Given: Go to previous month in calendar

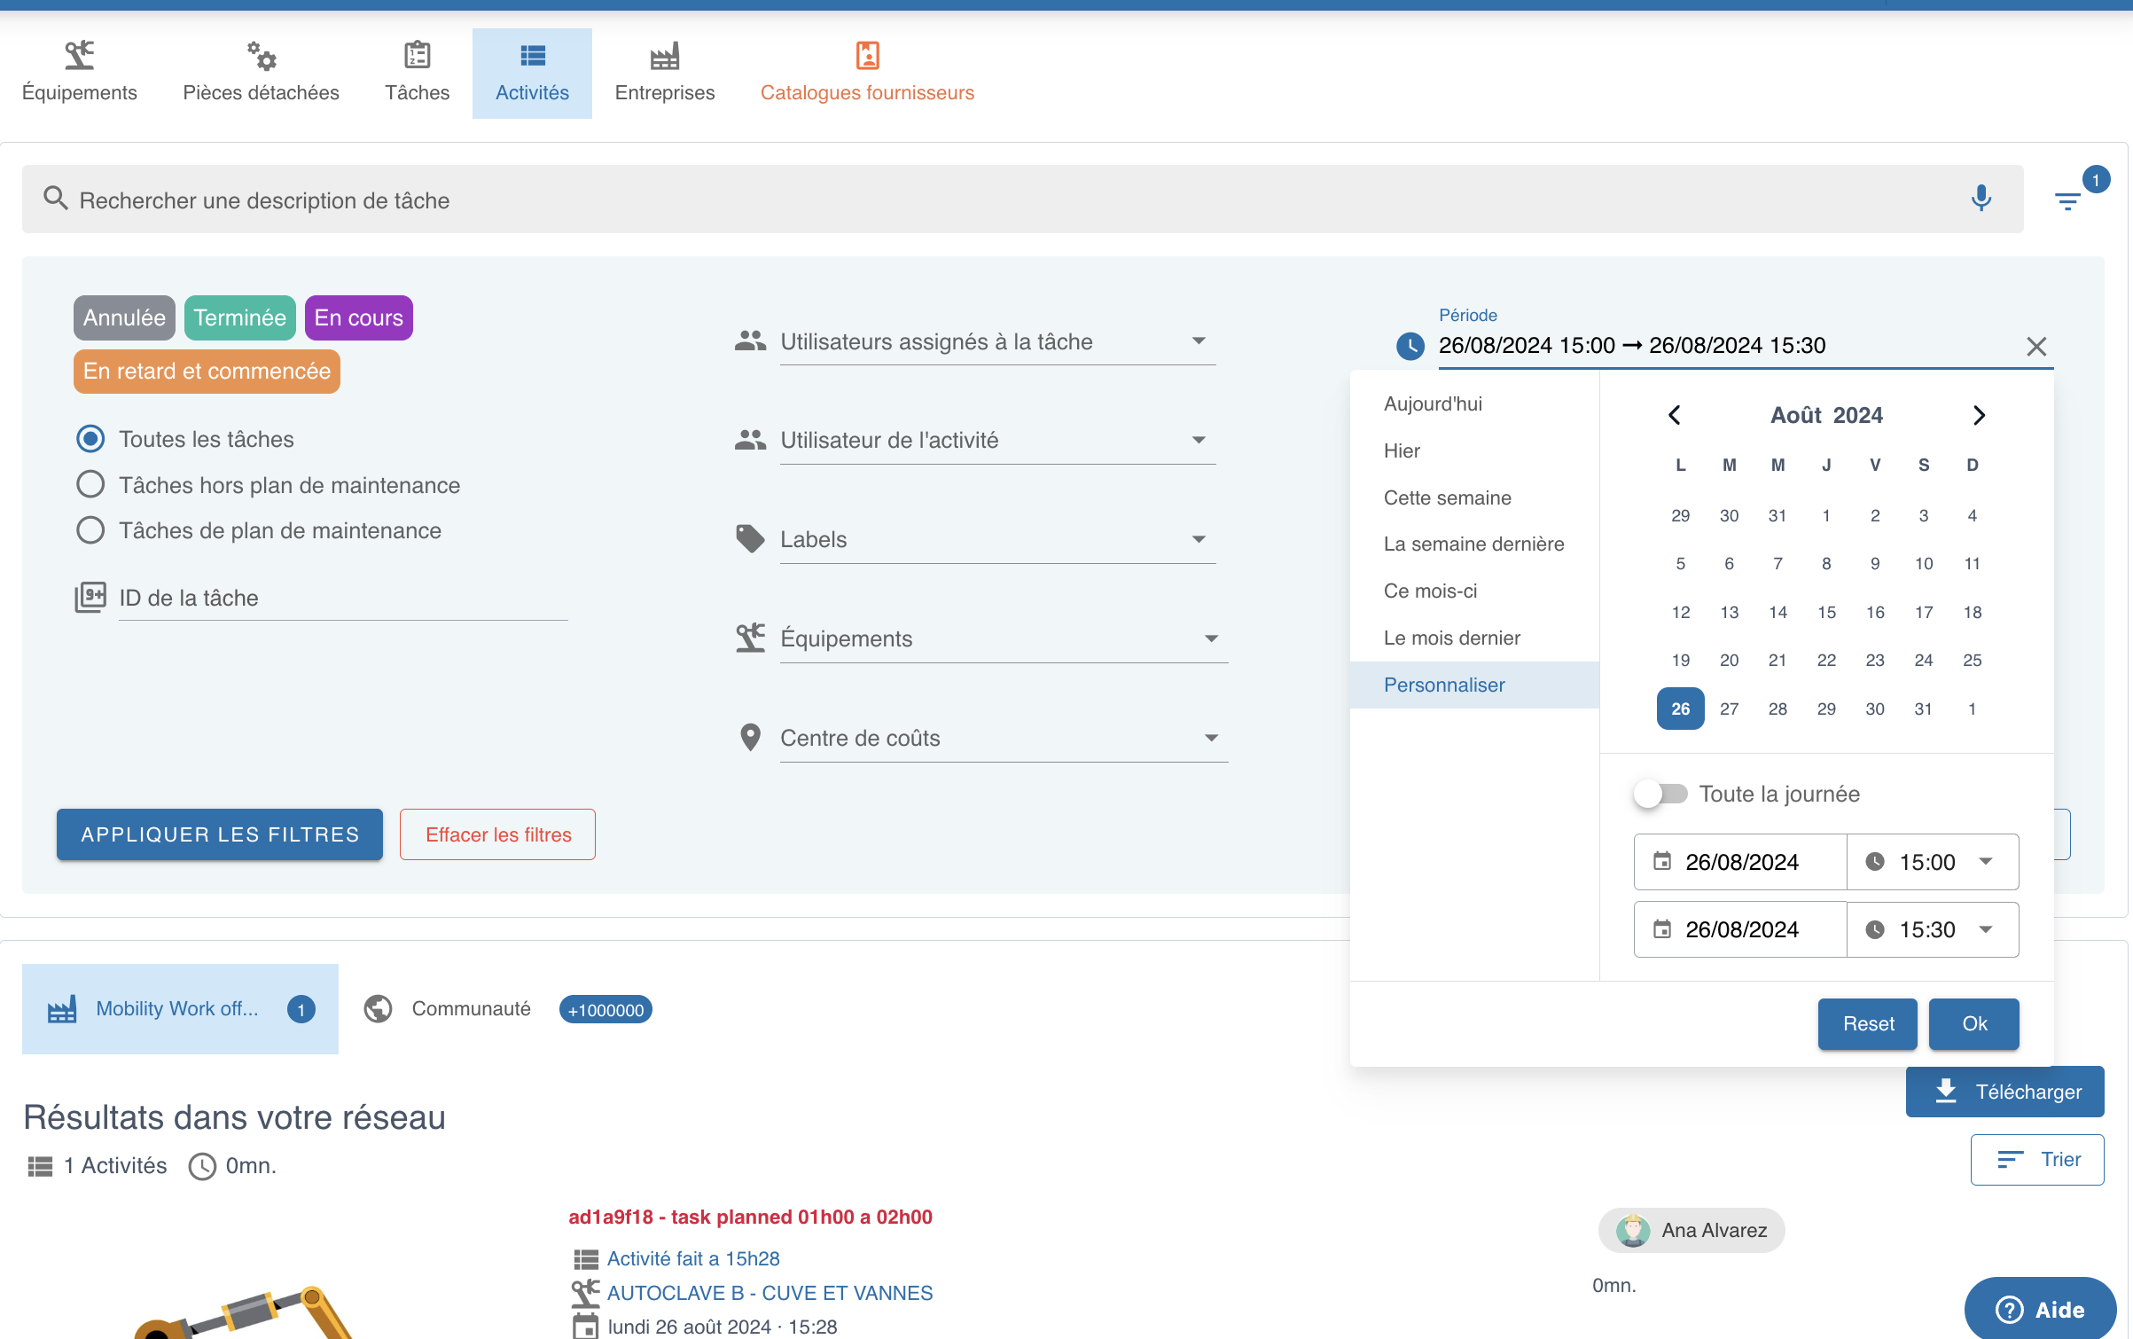Looking at the screenshot, I should 1674,415.
